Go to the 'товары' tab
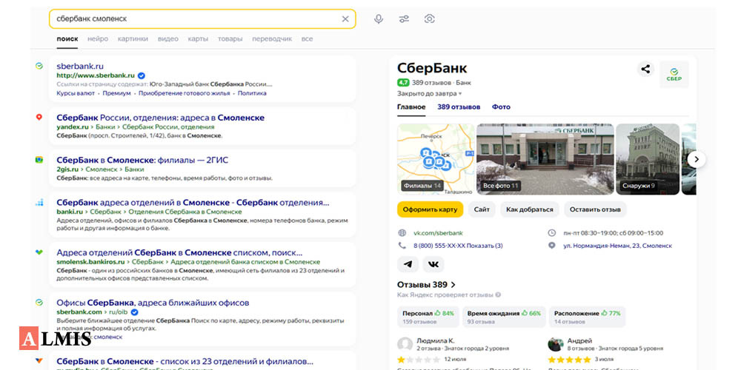 230,38
